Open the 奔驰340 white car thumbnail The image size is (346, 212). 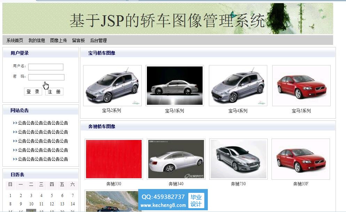176,159
